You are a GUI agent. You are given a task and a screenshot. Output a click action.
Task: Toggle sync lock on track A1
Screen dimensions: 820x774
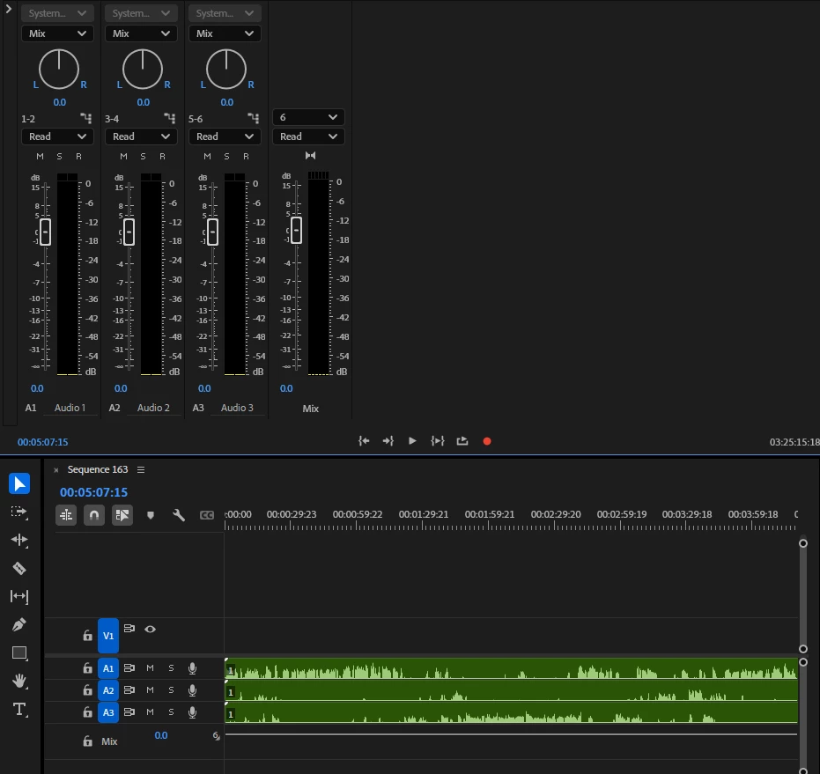coord(129,667)
